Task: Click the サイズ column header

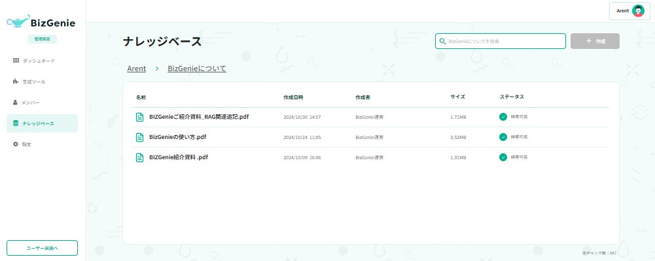Action: (458, 97)
